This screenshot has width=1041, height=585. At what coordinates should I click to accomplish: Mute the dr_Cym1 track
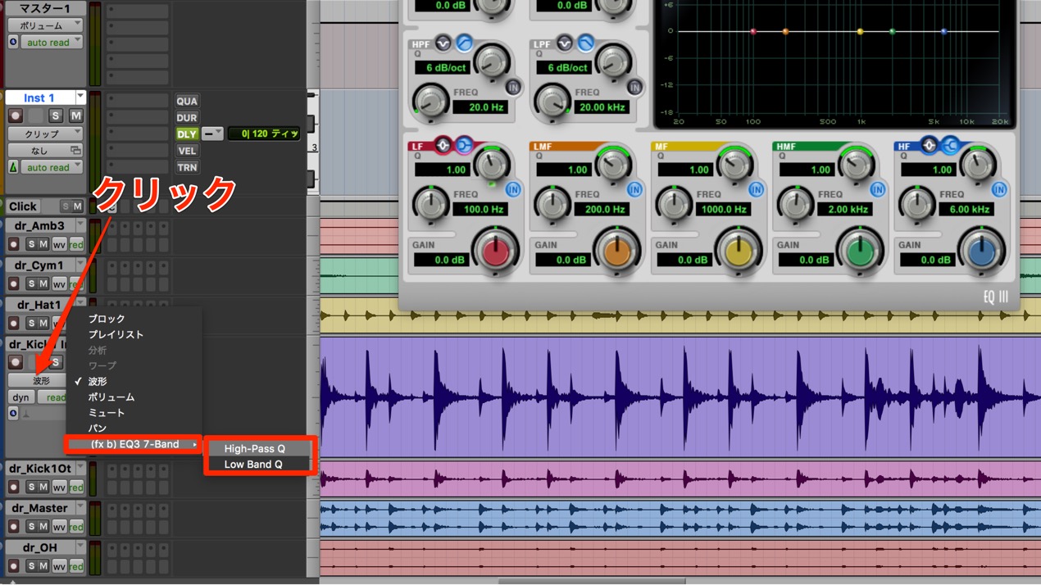[x=44, y=283]
